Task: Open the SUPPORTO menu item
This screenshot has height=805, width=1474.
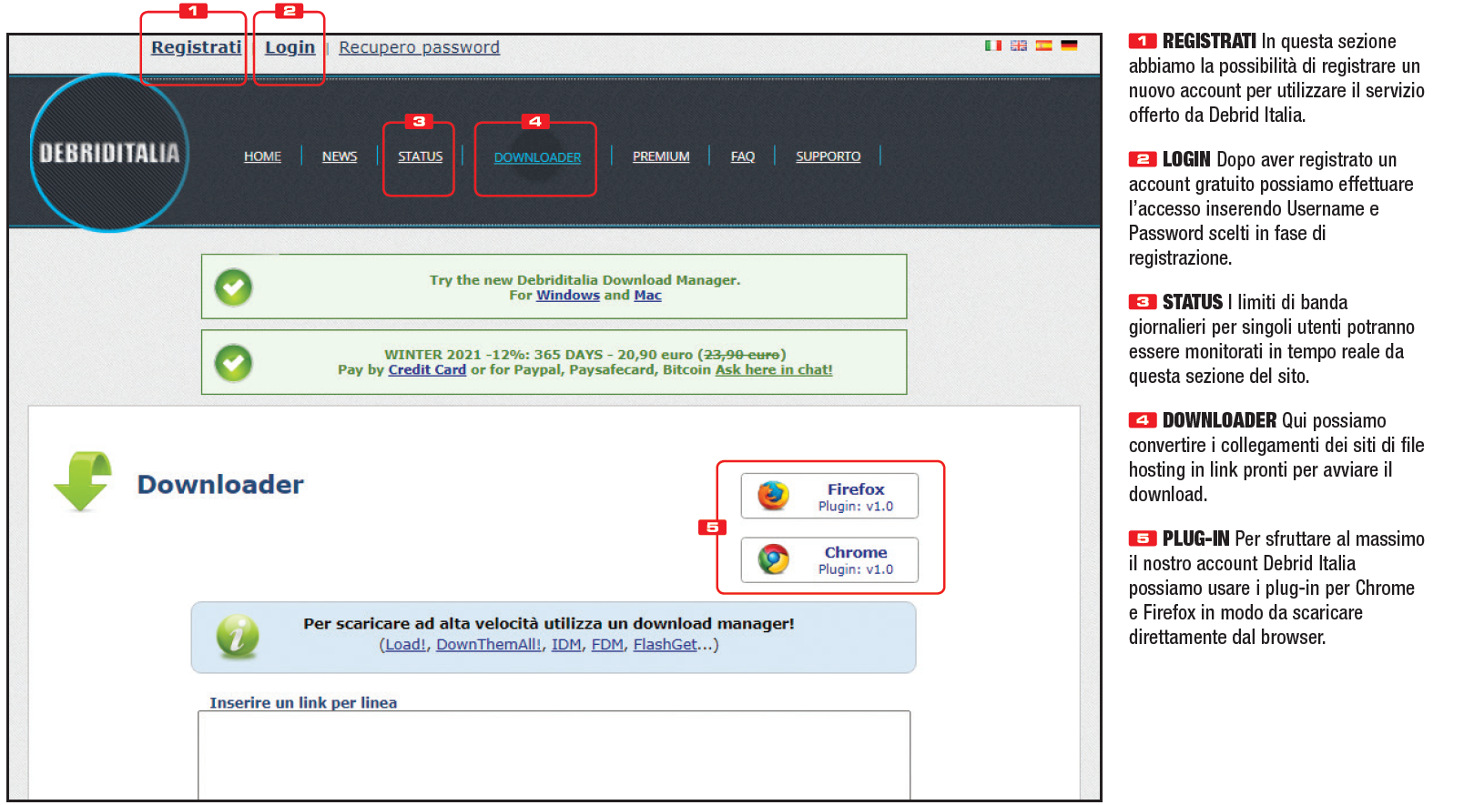Action: click(x=828, y=156)
